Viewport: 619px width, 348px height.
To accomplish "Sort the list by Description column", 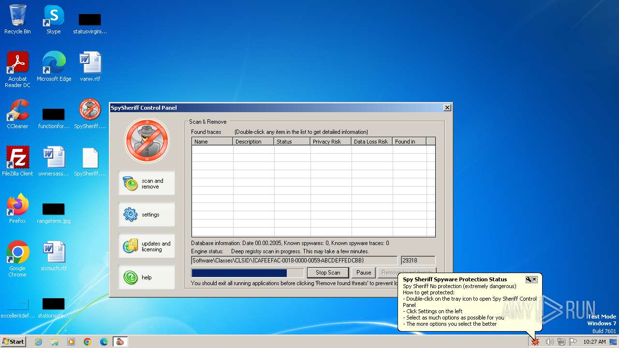I will coord(253,142).
